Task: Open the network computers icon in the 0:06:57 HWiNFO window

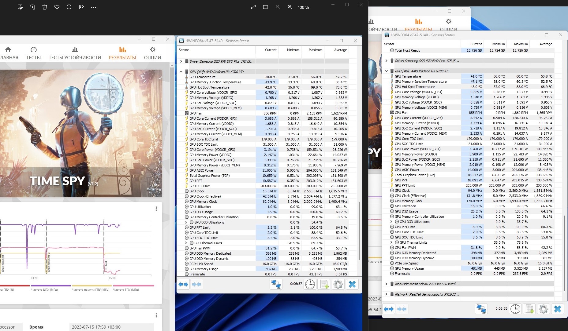Action: pos(276,284)
